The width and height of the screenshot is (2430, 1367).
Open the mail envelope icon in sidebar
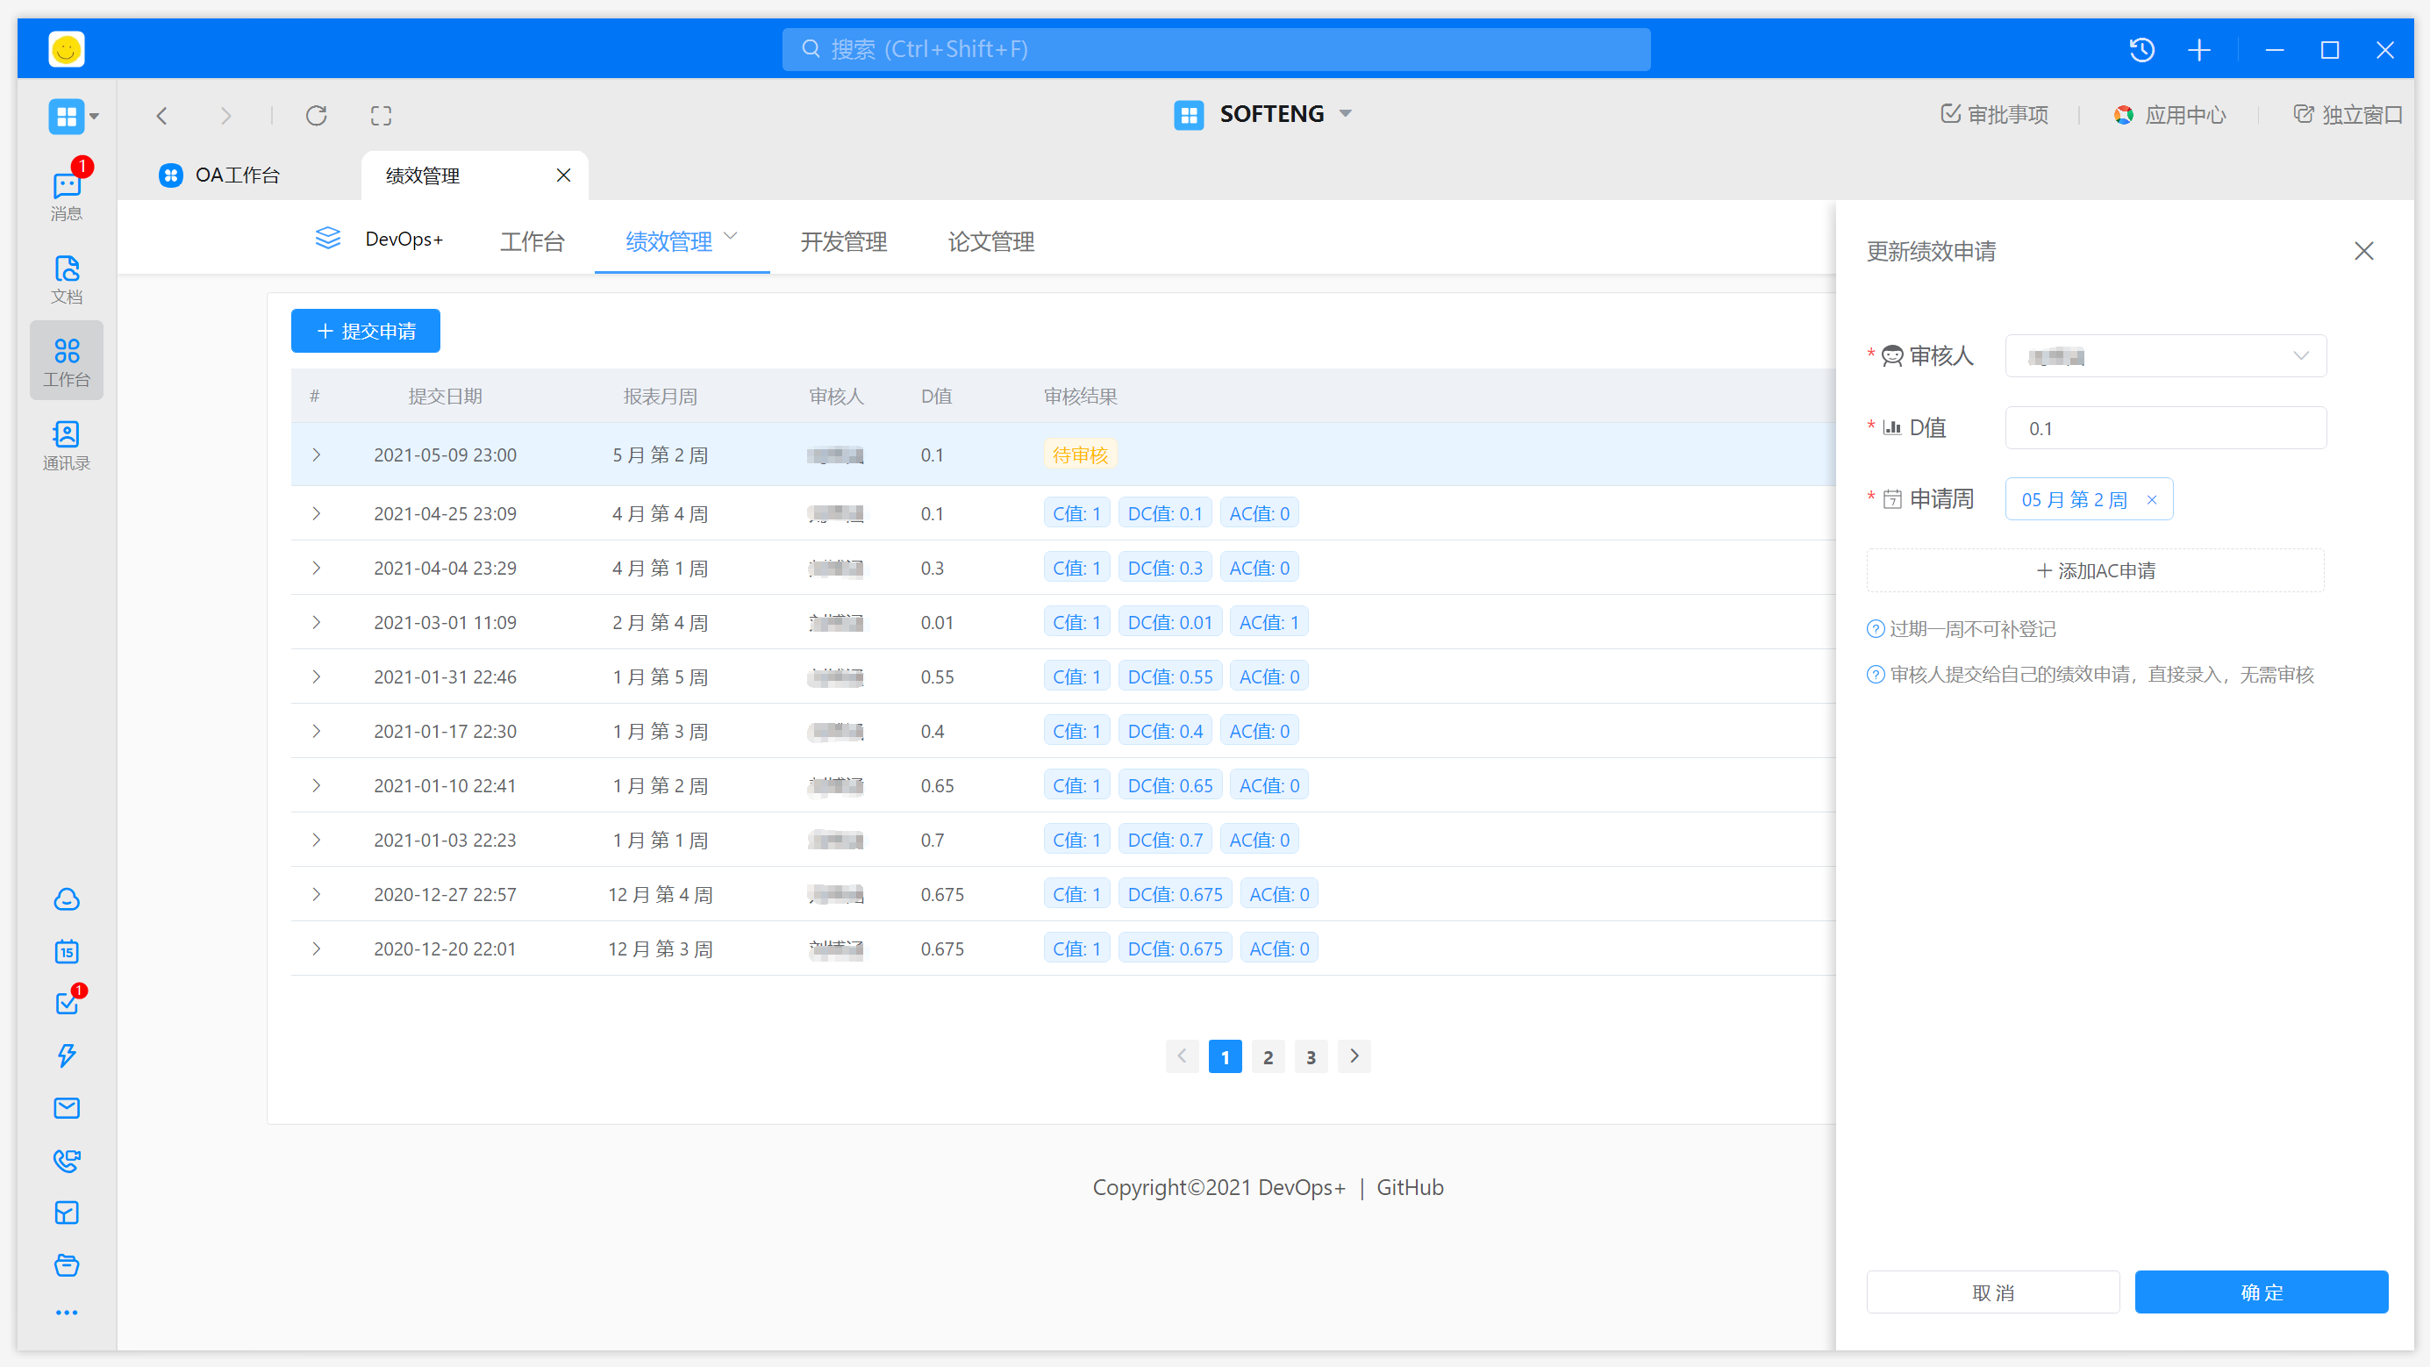click(x=66, y=1107)
